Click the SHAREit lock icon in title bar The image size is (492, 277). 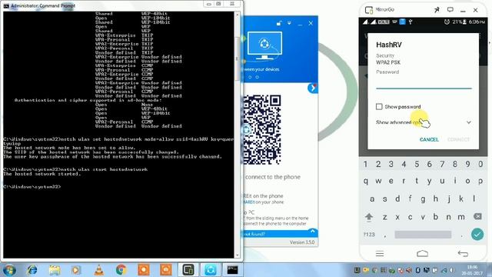pyautogui.click(x=279, y=23)
